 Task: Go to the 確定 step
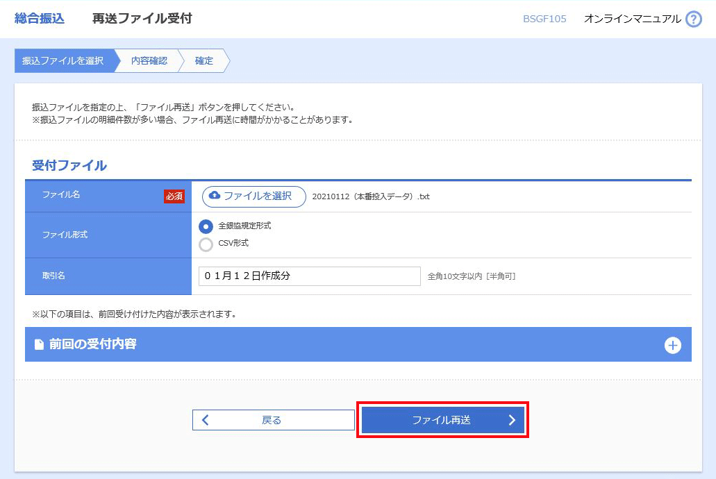tap(203, 60)
